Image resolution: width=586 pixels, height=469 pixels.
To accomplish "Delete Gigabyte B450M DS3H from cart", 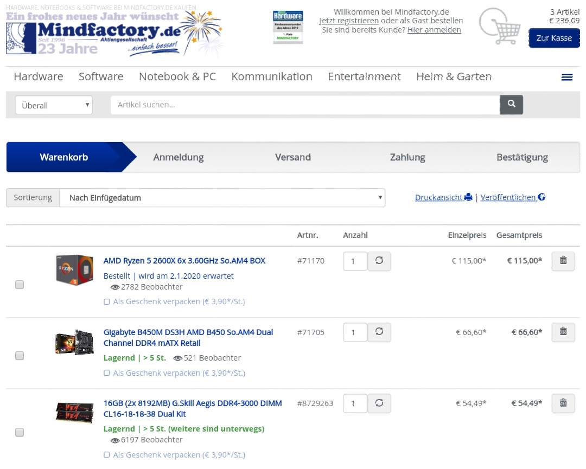I will click(x=563, y=332).
